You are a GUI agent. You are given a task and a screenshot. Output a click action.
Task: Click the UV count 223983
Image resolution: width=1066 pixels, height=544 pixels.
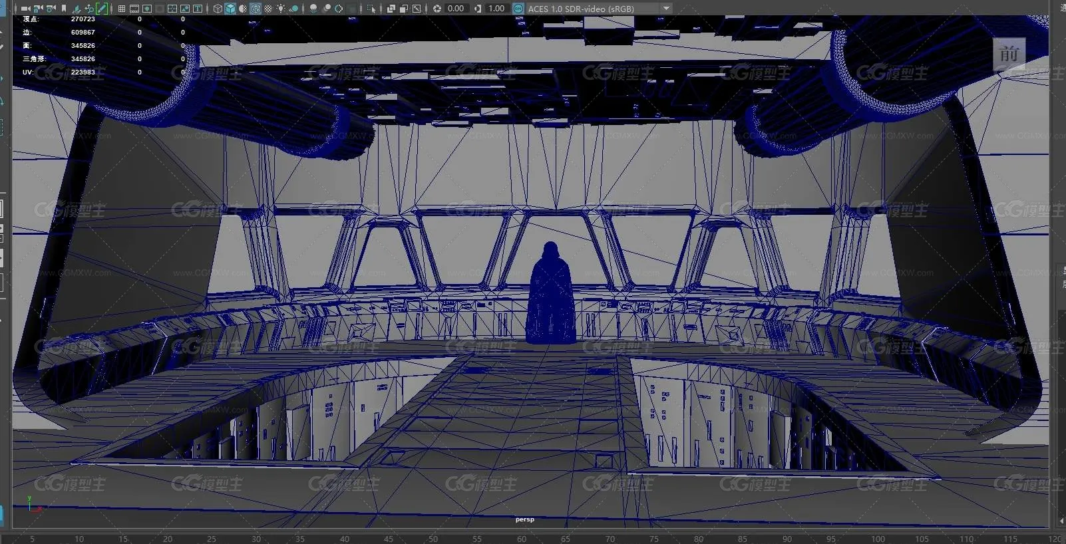[83, 72]
